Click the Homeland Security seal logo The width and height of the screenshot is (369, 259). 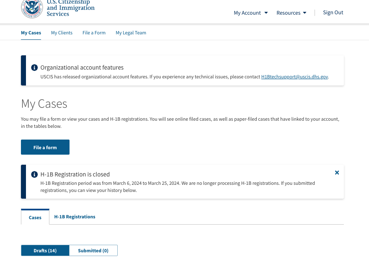pyautogui.click(x=32, y=8)
